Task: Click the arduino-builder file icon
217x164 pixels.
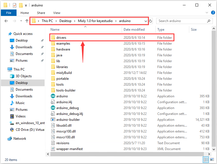Action: pyautogui.click(x=53, y=120)
